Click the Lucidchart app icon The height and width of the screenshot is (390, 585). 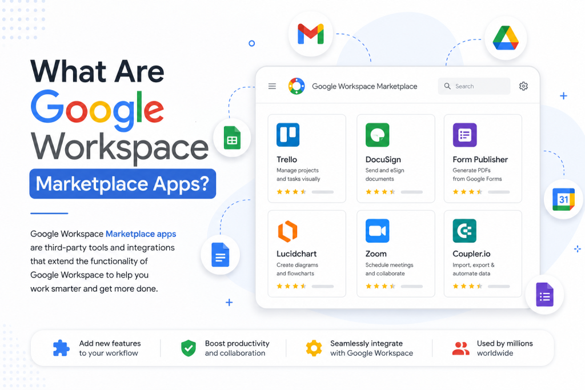(x=288, y=231)
